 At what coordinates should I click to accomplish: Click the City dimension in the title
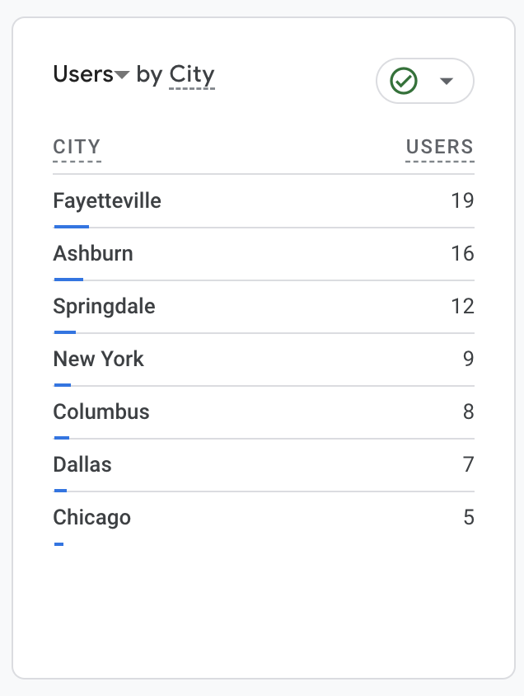(192, 74)
